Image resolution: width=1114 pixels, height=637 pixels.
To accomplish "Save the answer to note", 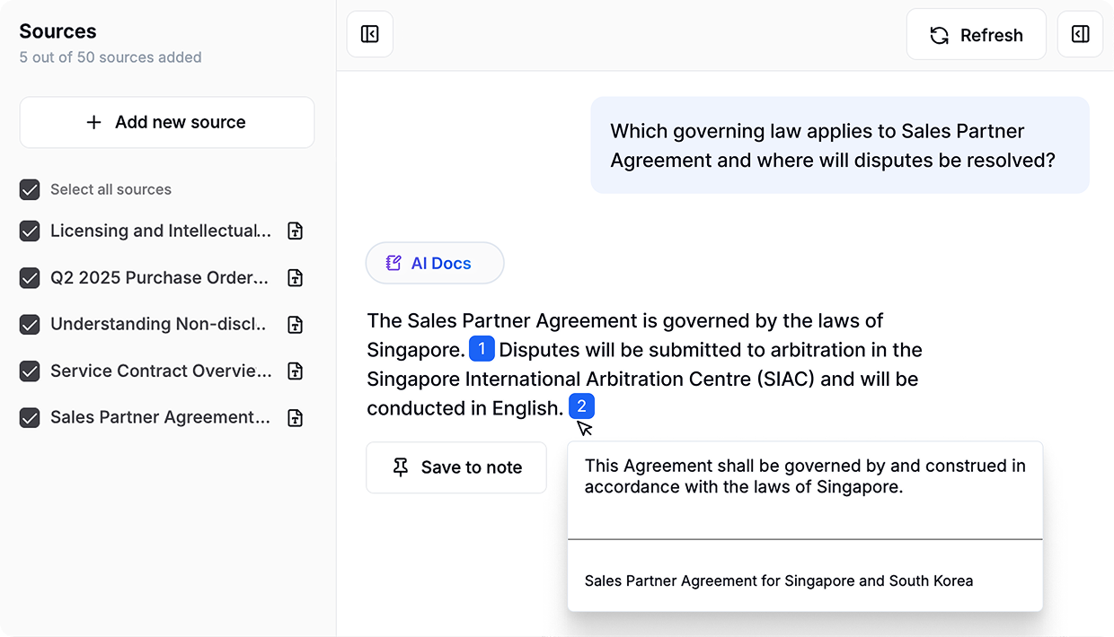I will 456,467.
